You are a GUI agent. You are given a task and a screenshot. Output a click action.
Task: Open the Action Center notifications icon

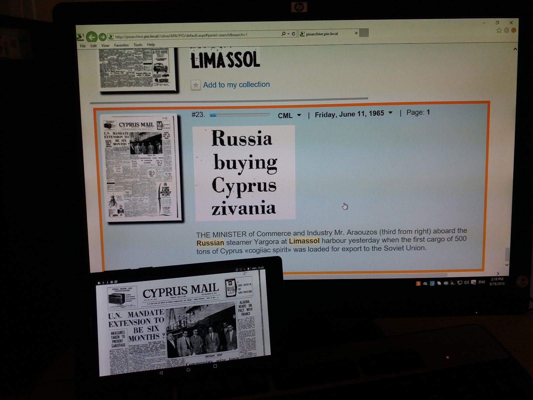pyautogui.click(x=473, y=282)
